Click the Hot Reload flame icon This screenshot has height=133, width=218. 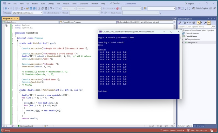point(118,8)
